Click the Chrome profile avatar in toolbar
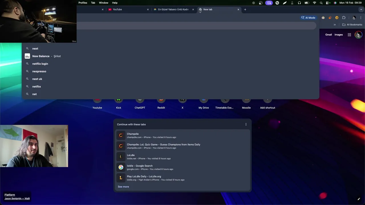 coord(354,18)
